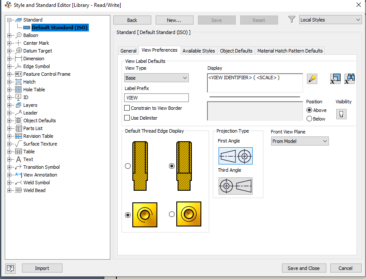Click the filter funnel icon near Local Styles
The height and width of the screenshot is (279, 366).
pyautogui.click(x=291, y=19)
